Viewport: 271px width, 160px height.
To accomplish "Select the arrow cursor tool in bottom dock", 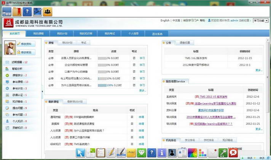I will [x=81, y=153].
